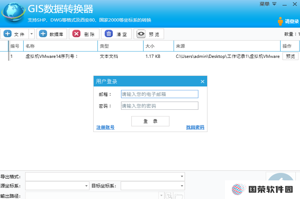Close the 用户登录 dialog

pos(202,81)
